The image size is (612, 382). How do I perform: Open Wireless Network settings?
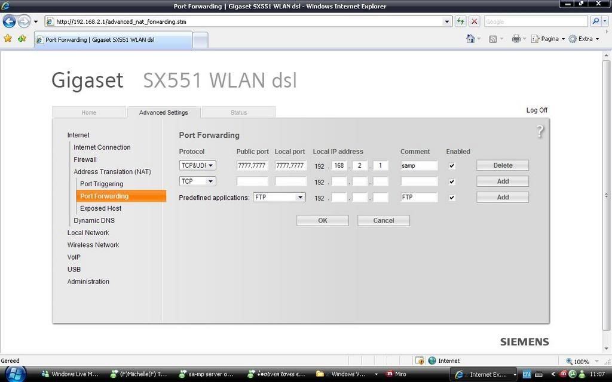[93, 245]
